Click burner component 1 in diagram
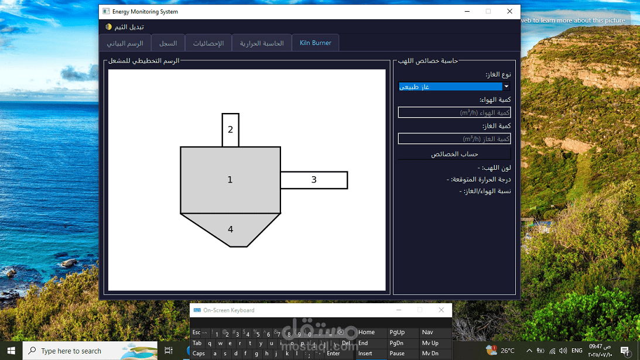 (x=230, y=180)
